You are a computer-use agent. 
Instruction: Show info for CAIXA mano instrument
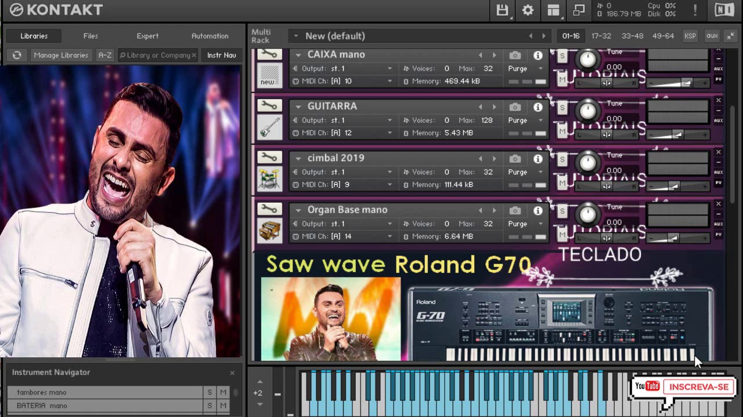(x=538, y=55)
